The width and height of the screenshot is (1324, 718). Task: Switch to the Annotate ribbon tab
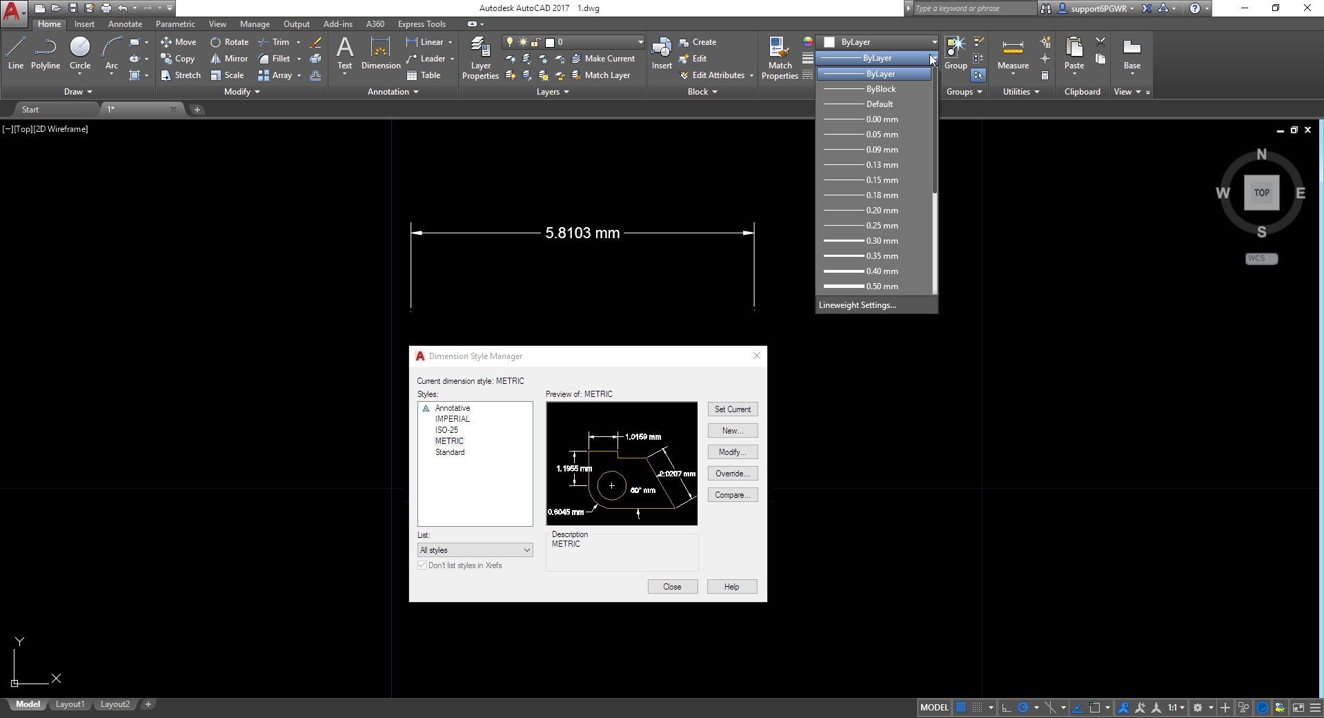[125, 24]
